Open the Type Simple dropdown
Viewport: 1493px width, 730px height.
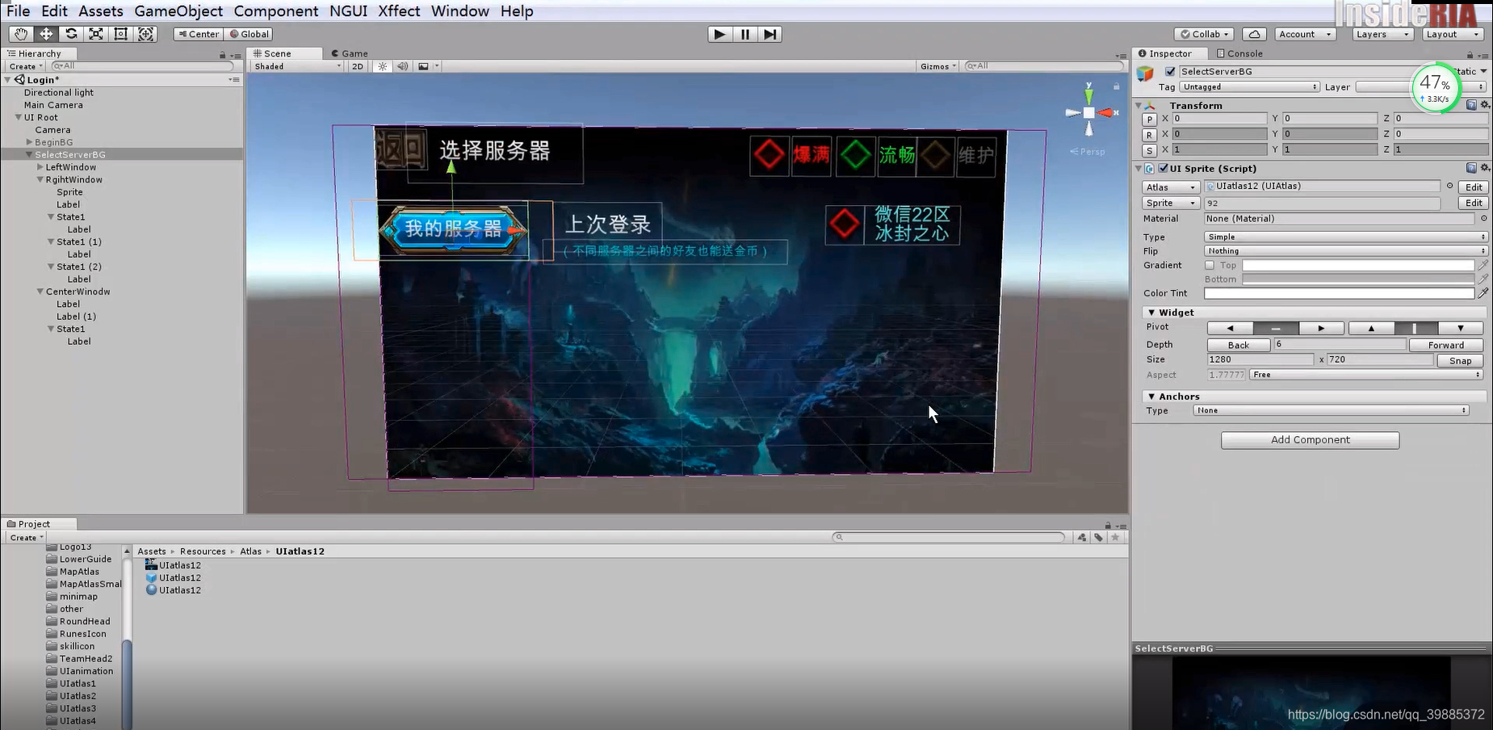tap(1345, 237)
